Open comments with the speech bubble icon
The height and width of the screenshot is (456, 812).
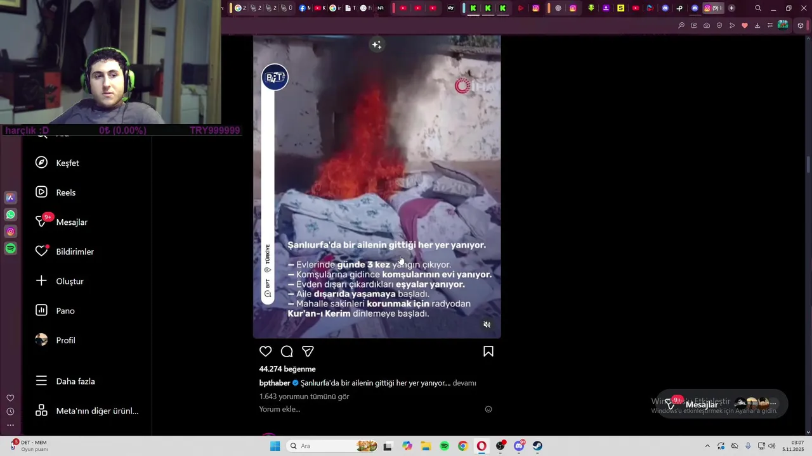click(287, 351)
